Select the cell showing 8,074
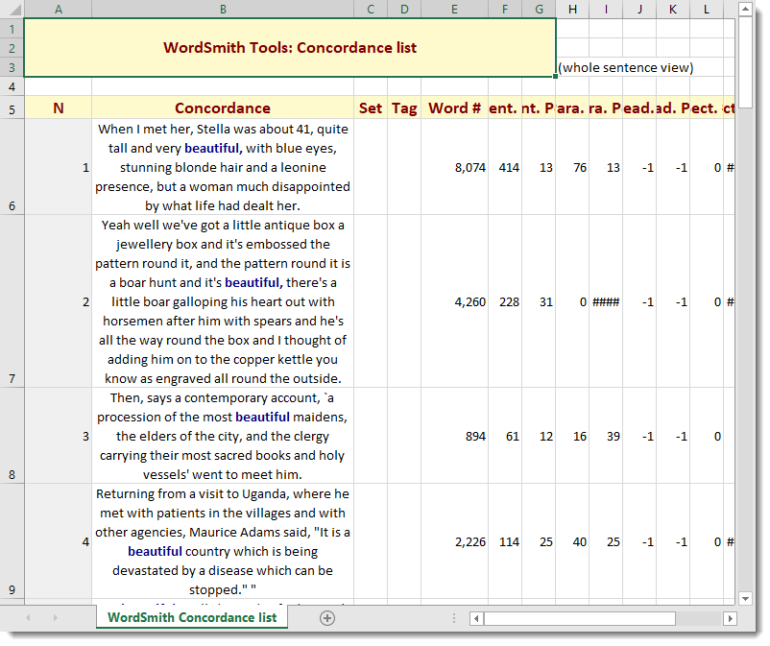Screen dimensions: 770x646 coord(454,167)
